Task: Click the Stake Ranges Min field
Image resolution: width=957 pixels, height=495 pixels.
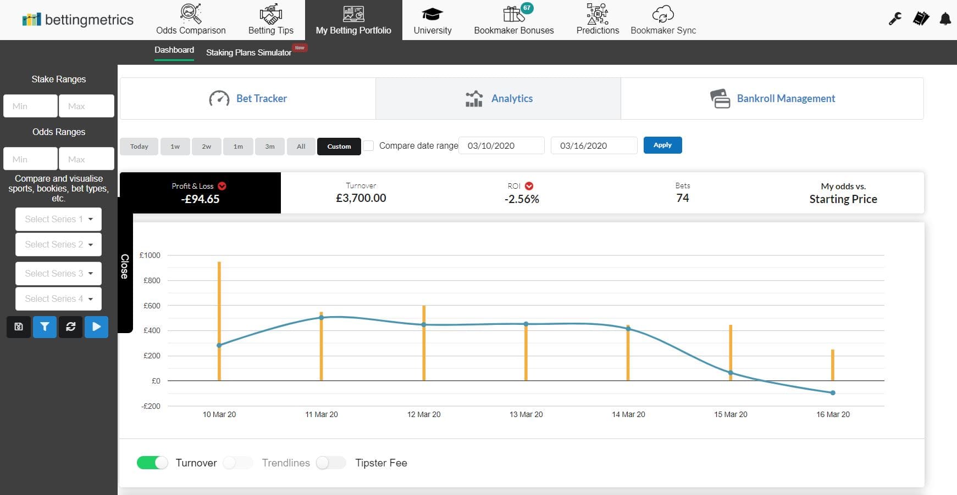Action: (x=30, y=106)
